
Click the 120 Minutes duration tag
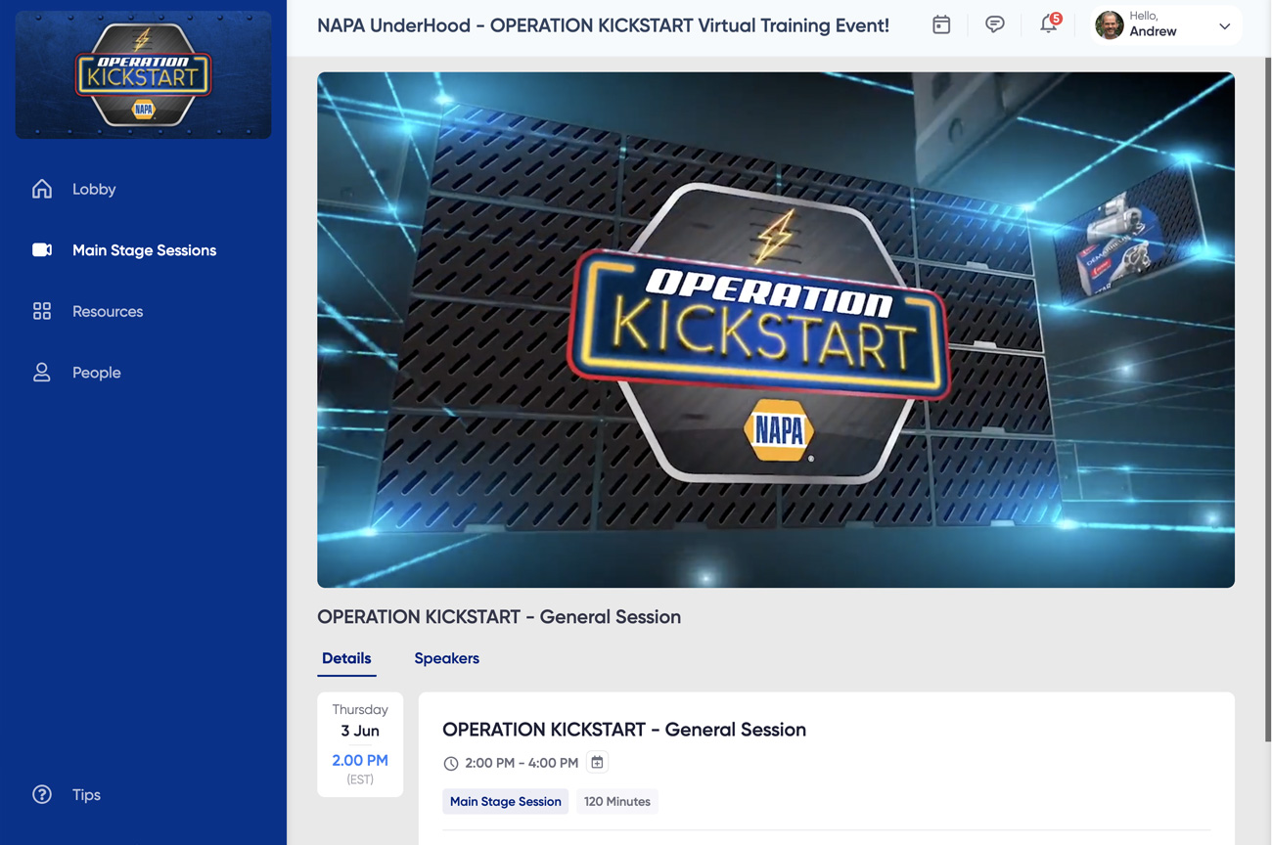pos(616,801)
